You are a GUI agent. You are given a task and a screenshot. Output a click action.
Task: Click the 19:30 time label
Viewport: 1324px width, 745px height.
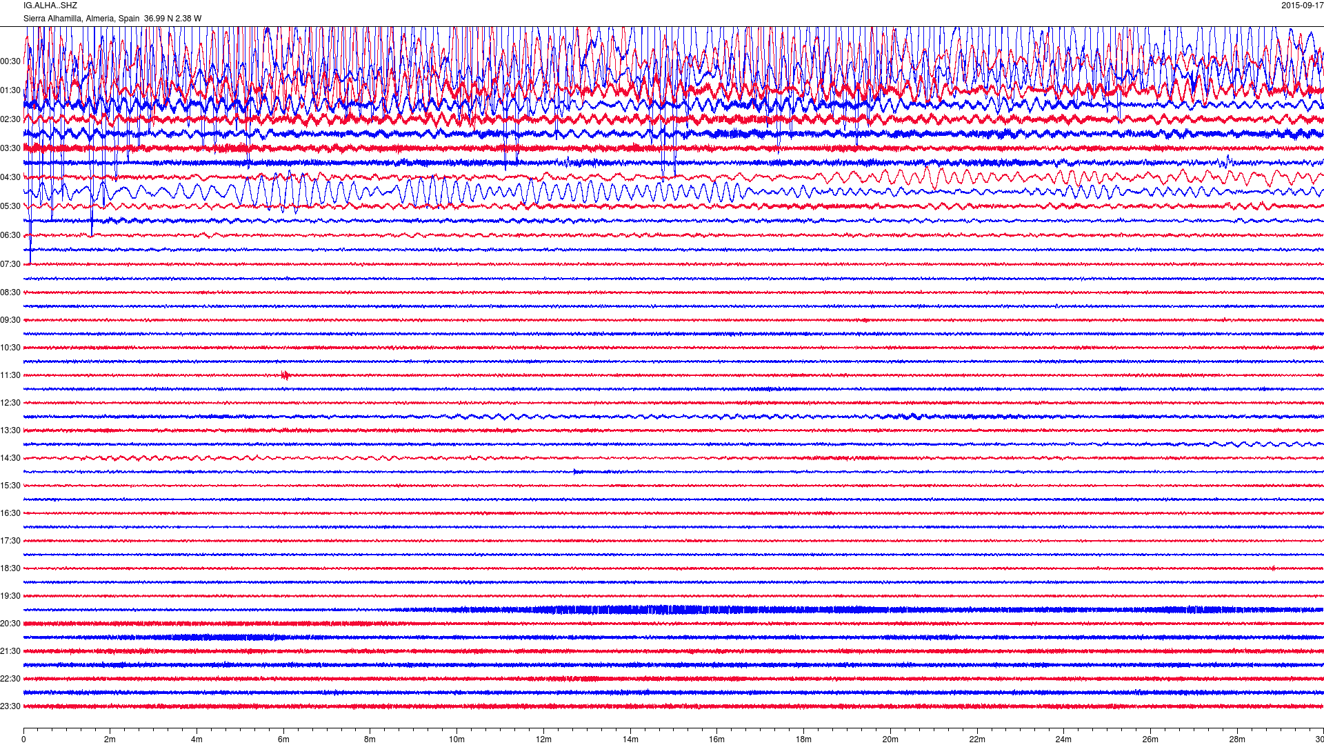click(x=10, y=596)
